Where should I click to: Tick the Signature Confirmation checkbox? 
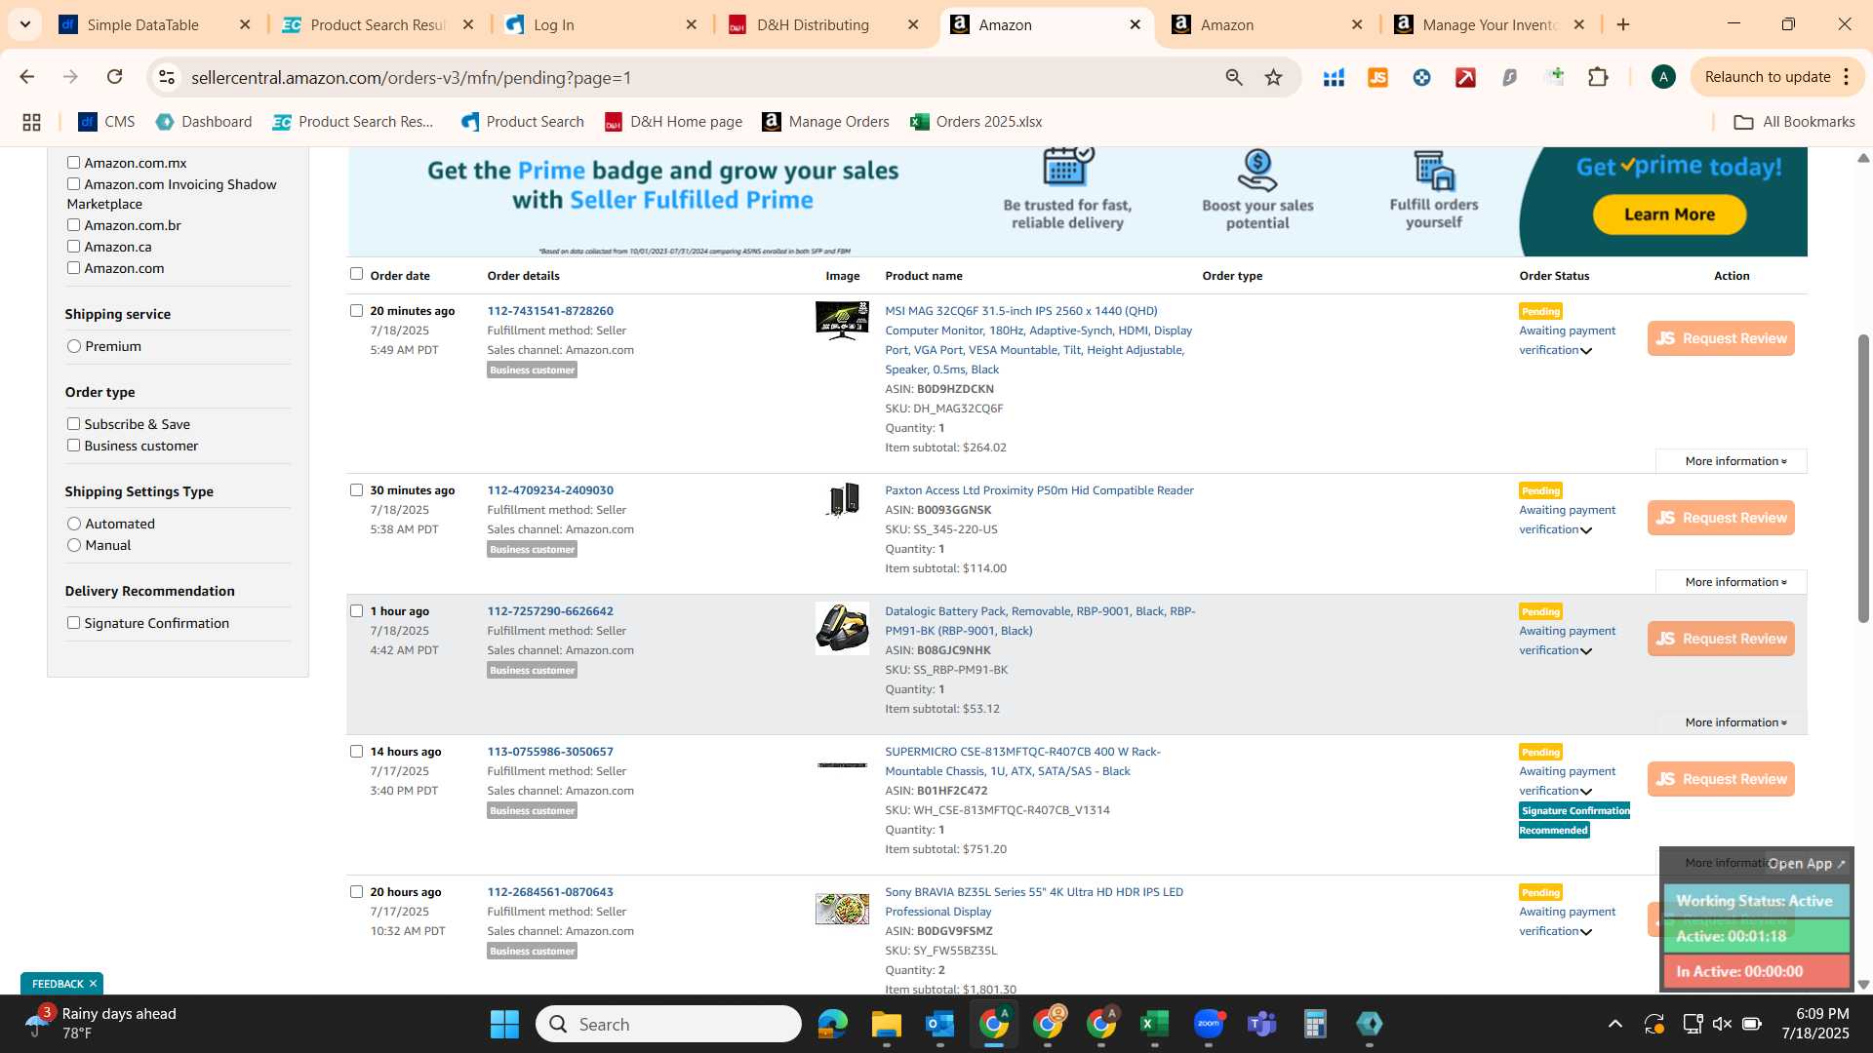73,623
